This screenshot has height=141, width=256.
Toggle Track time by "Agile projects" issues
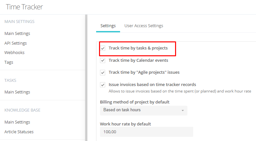(x=103, y=72)
